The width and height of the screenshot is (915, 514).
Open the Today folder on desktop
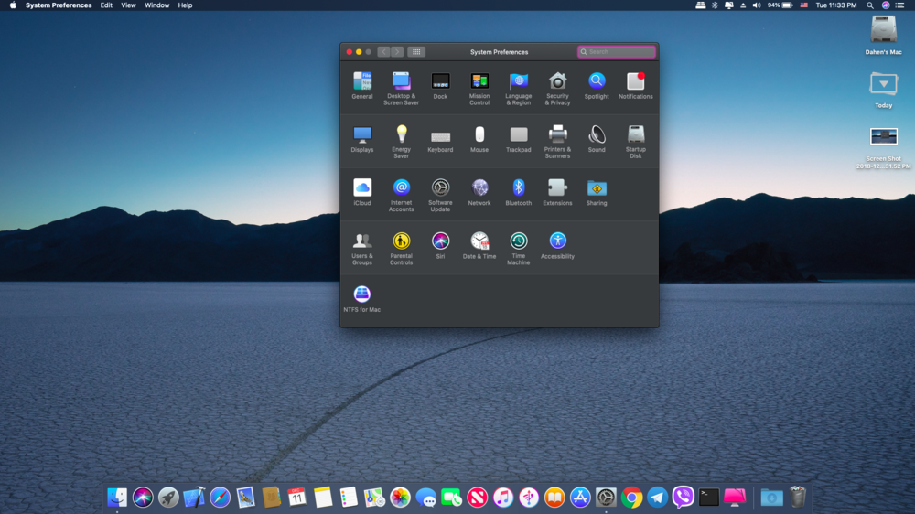point(883,85)
